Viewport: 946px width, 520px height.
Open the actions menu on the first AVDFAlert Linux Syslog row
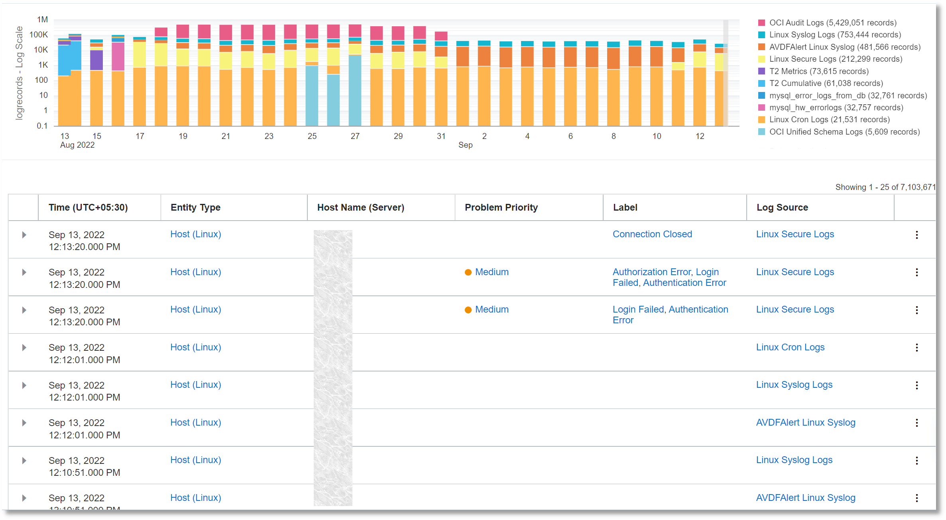point(917,422)
